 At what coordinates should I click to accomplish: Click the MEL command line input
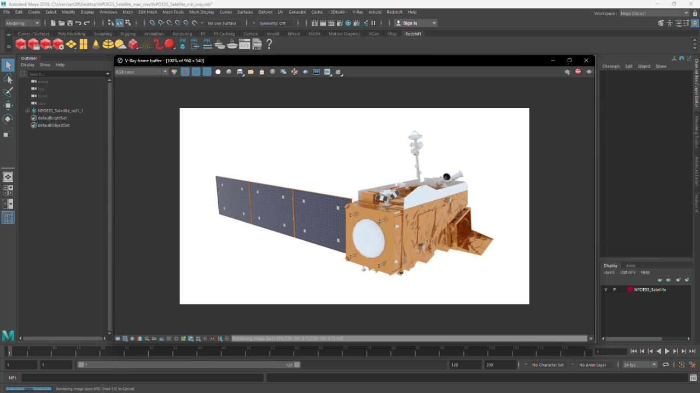pos(142,378)
